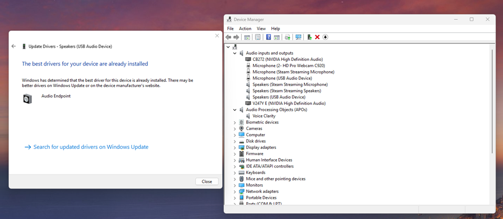The image size is (503, 219).
Task: Click the Update device driver toolbar icon
Action: point(309,37)
